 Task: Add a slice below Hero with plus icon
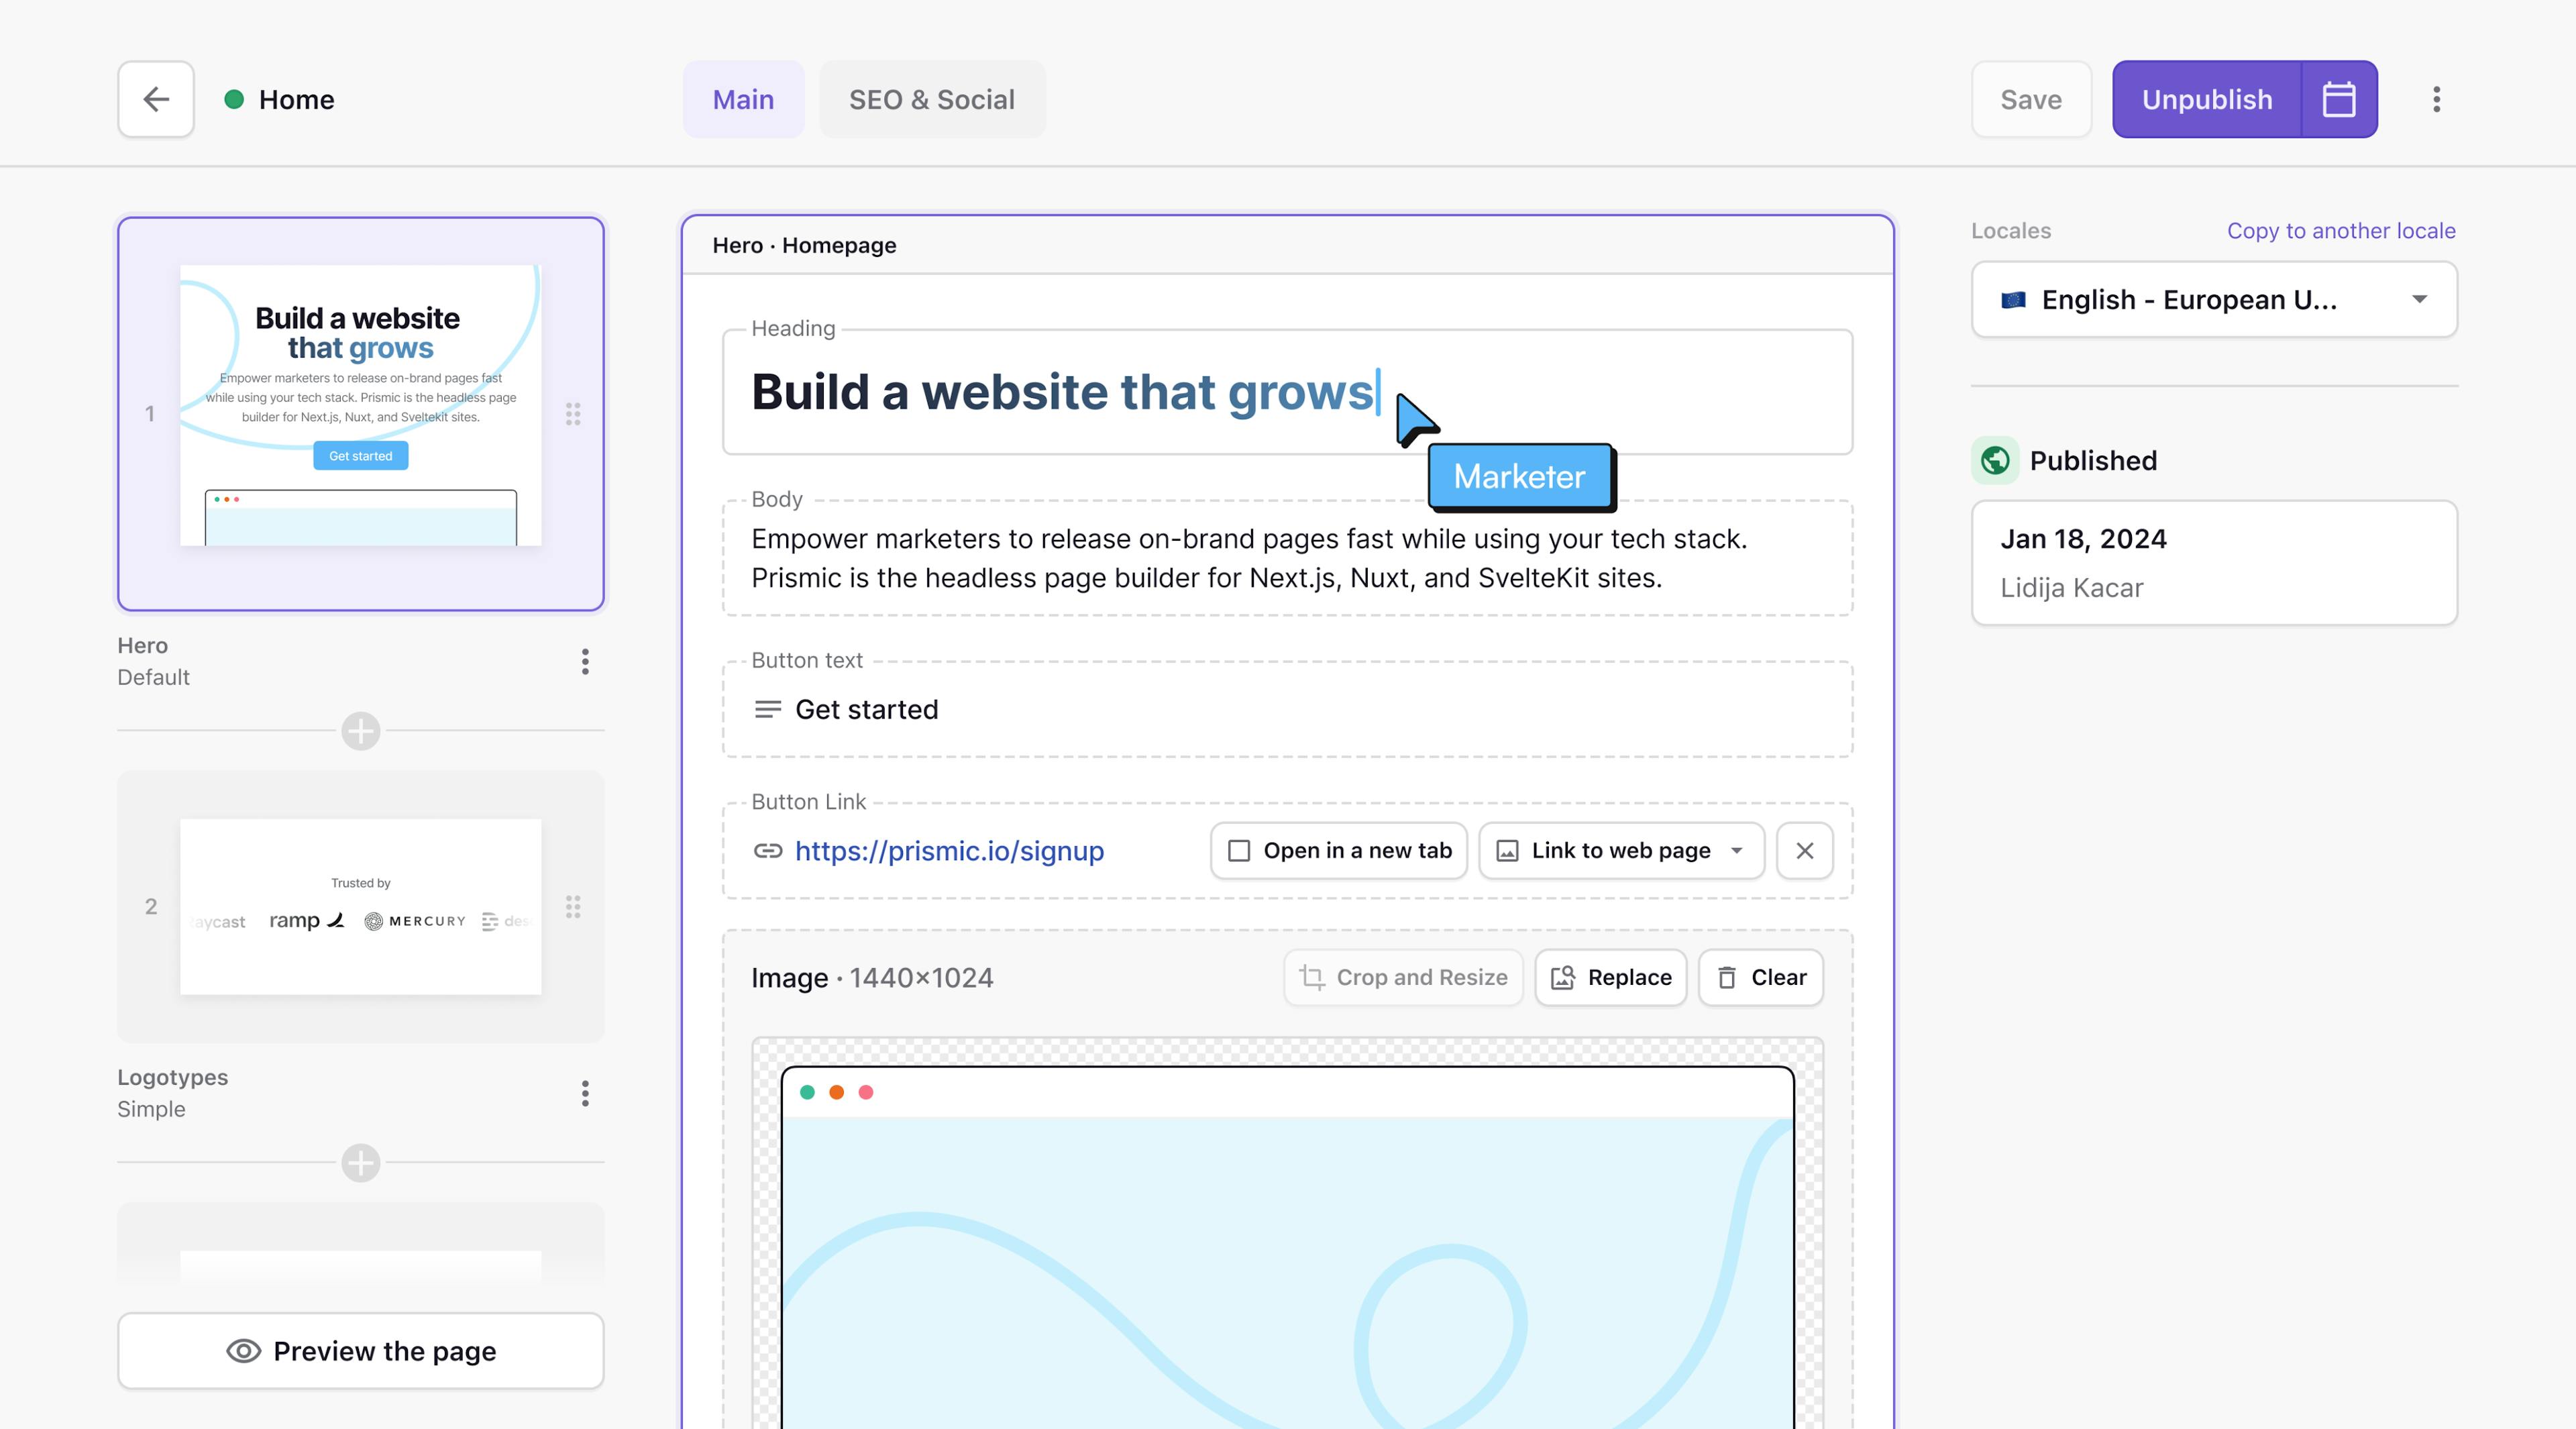coord(360,731)
